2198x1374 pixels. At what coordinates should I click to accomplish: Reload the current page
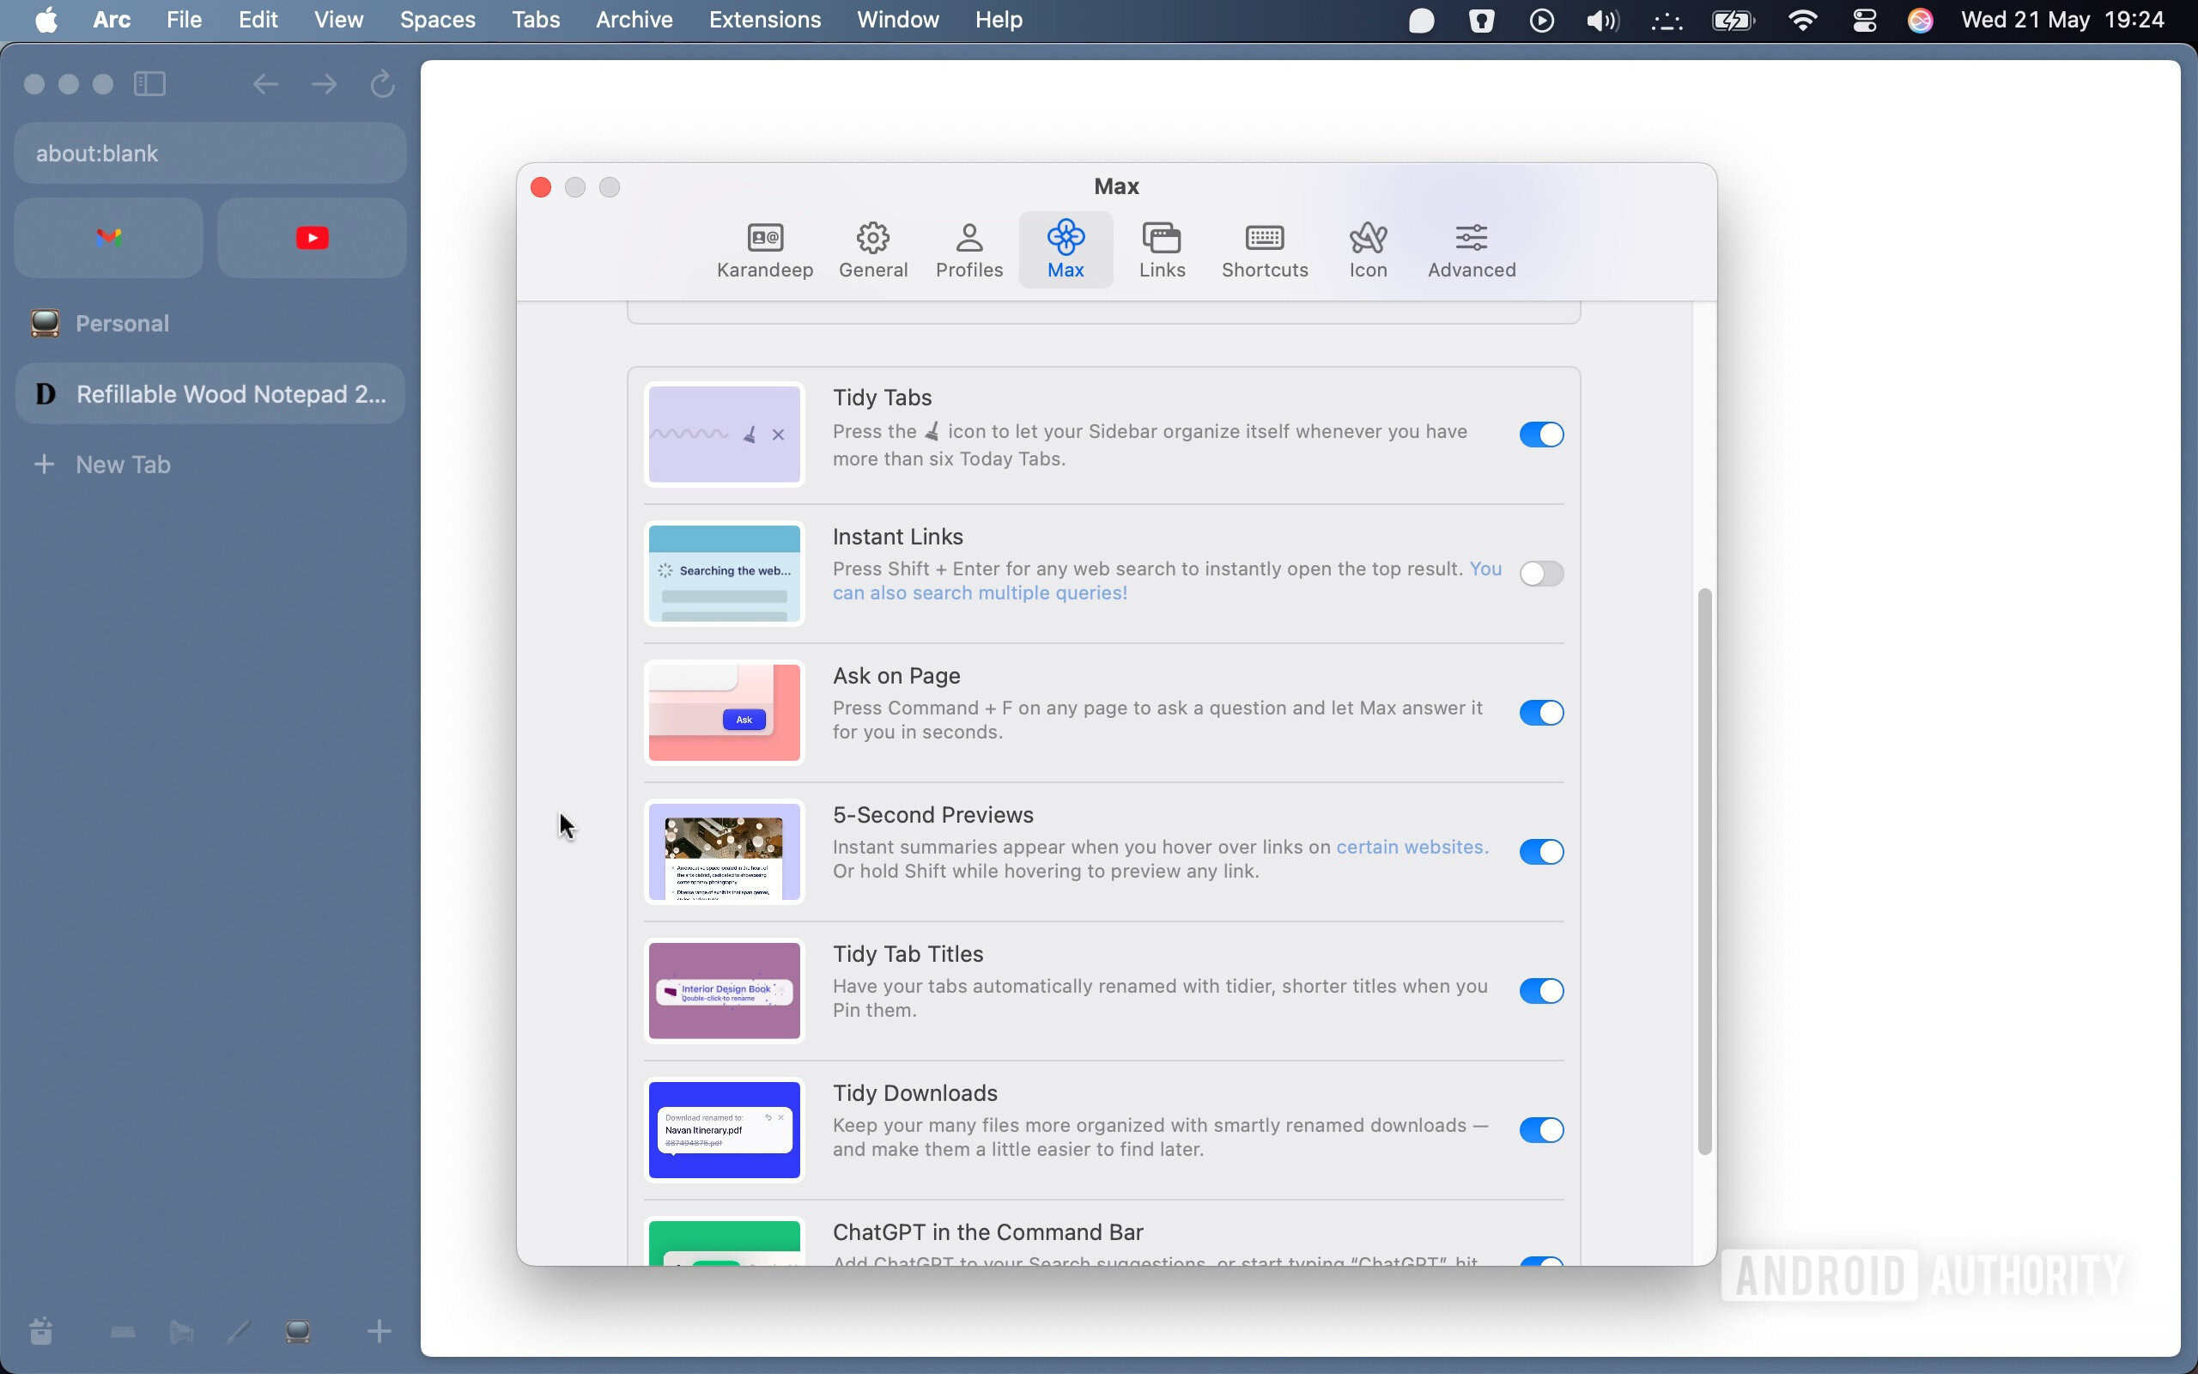tap(380, 83)
